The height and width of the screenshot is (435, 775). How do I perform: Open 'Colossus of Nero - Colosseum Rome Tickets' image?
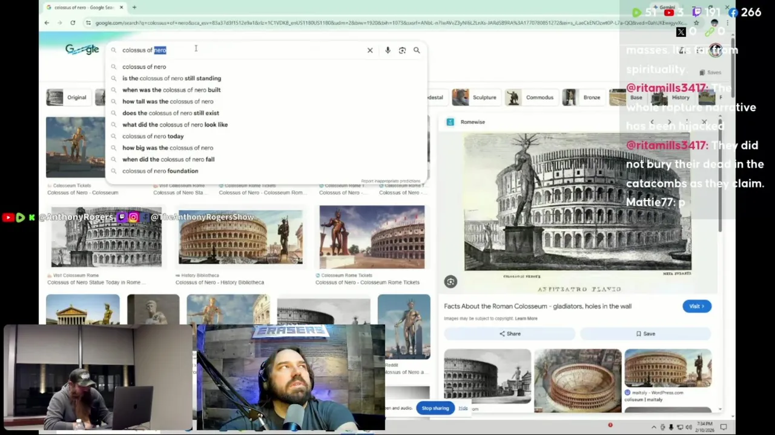coord(372,237)
